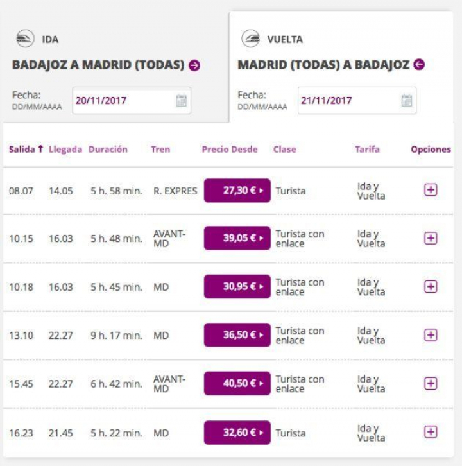Open options for the 15.45 AVANT-MD train
The height and width of the screenshot is (466, 462).
[431, 383]
